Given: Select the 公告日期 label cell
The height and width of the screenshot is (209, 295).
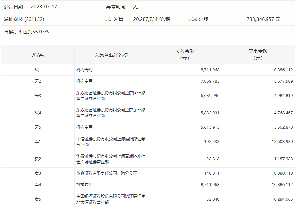Looking at the screenshot, I should point(15,7).
